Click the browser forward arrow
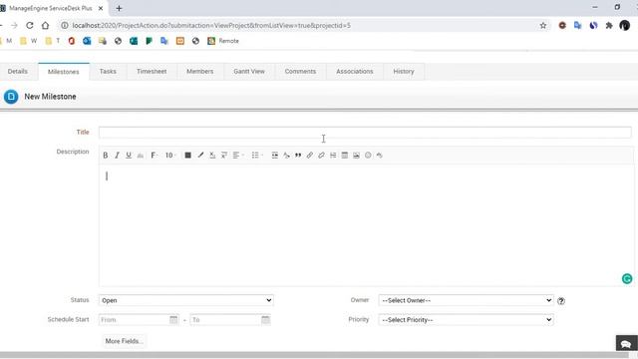 (x=14, y=25)
